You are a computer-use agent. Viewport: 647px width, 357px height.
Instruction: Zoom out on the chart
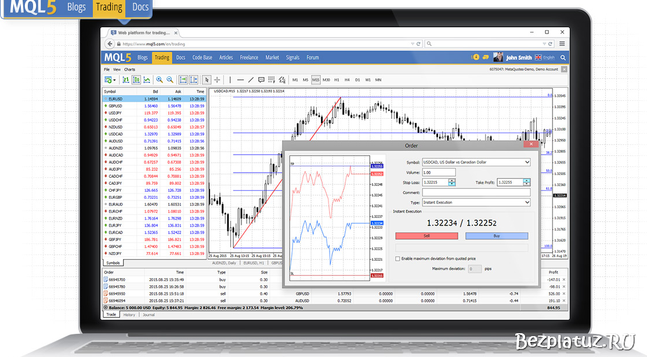tap(170, 80)
